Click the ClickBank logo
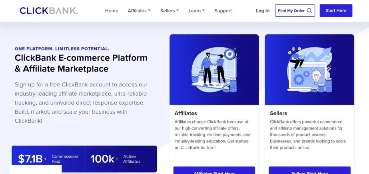 [x=48, y=11]
